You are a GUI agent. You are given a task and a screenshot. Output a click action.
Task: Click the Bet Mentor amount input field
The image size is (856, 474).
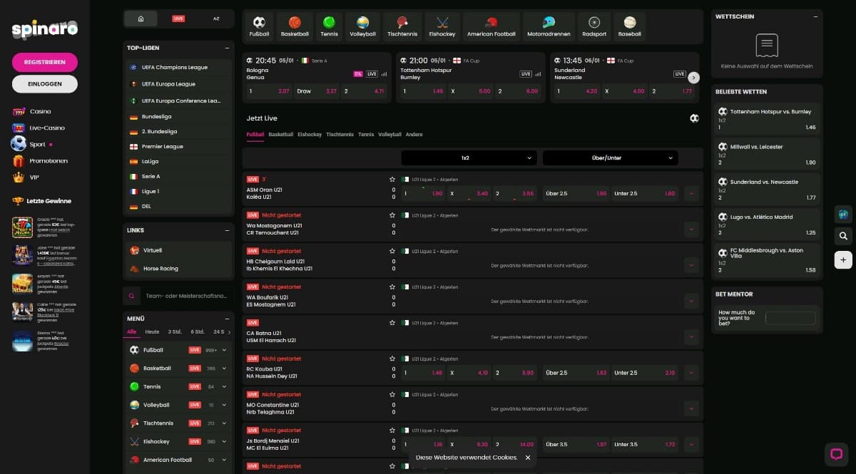tap(790, 318)
